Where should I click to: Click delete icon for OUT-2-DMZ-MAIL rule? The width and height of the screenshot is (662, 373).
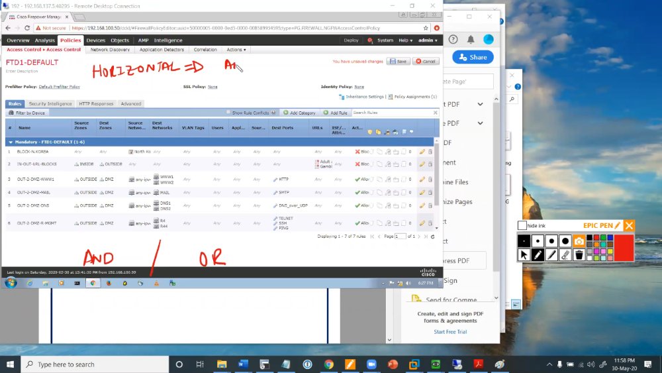click(430, 192)
